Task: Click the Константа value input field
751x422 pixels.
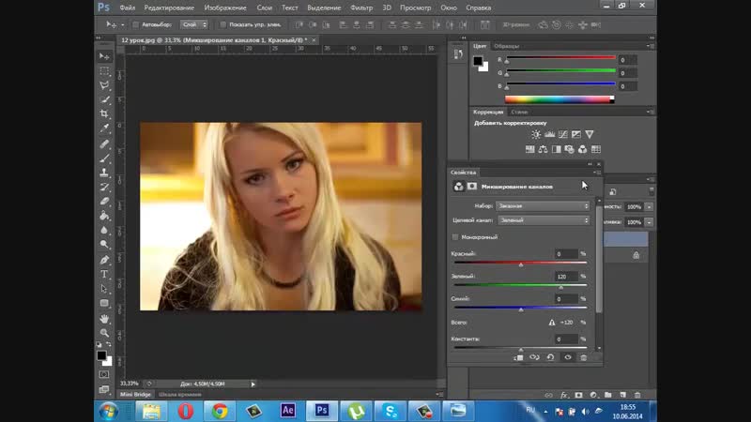Action: click(566, 339)
